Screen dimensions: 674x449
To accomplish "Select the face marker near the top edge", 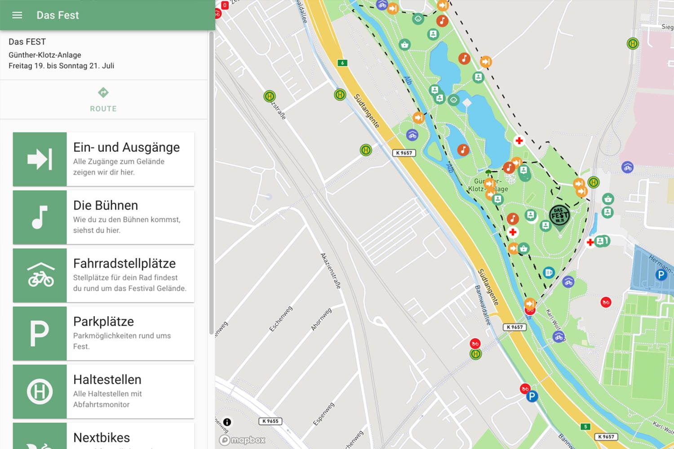I will [x=418, y=19].
